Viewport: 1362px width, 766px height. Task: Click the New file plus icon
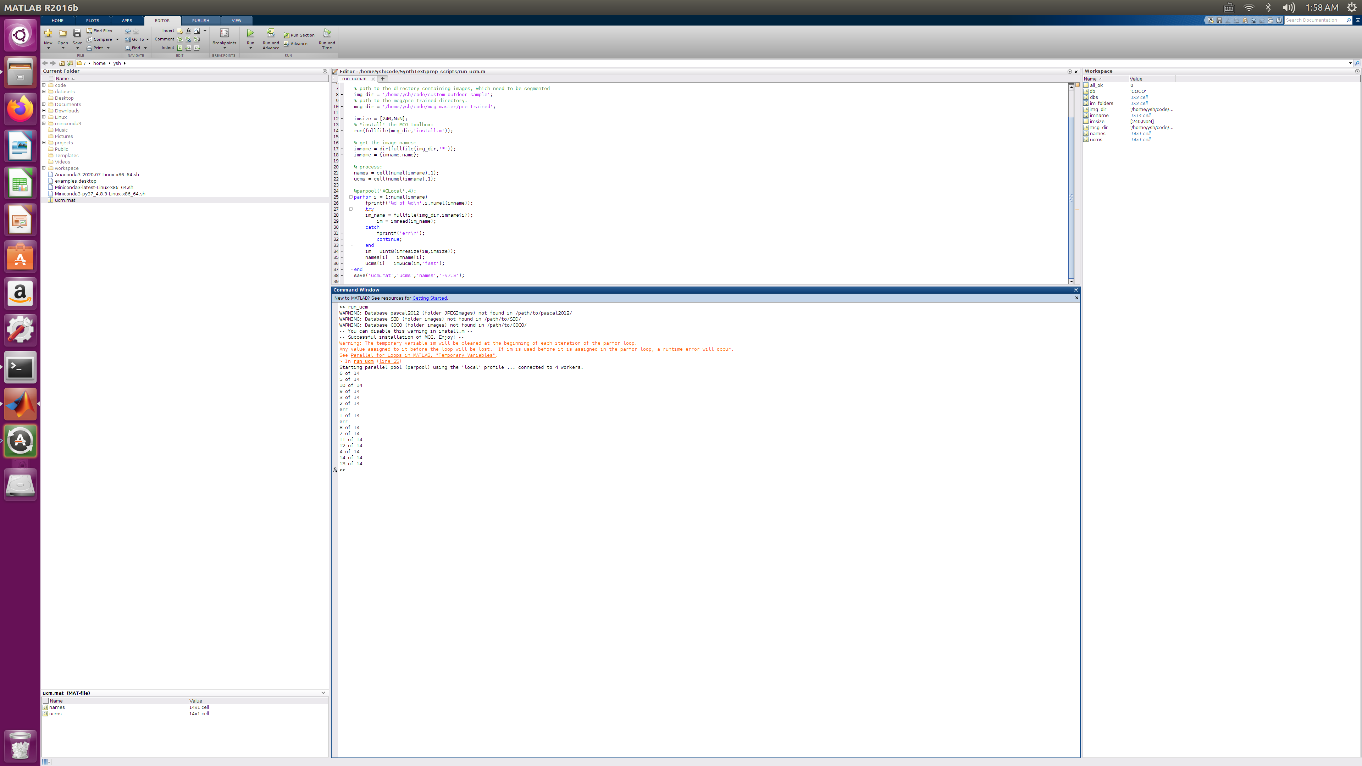48,33
